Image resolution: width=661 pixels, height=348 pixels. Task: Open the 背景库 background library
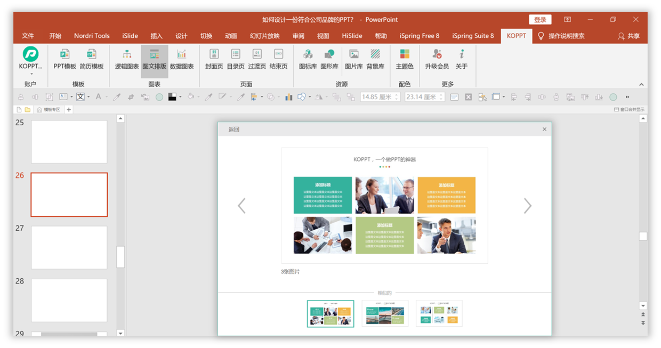point(375,59)
